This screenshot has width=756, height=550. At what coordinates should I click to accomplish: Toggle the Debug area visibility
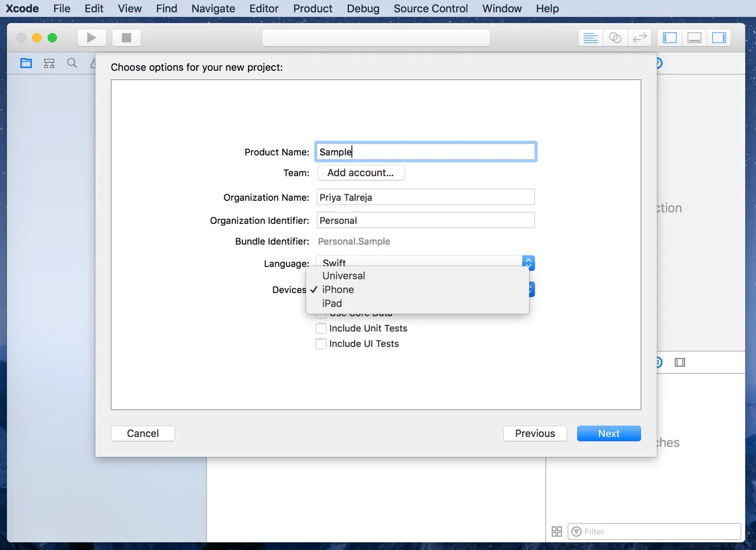(695, 38)
